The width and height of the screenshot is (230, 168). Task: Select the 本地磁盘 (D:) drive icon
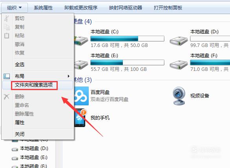coord(179,41)
